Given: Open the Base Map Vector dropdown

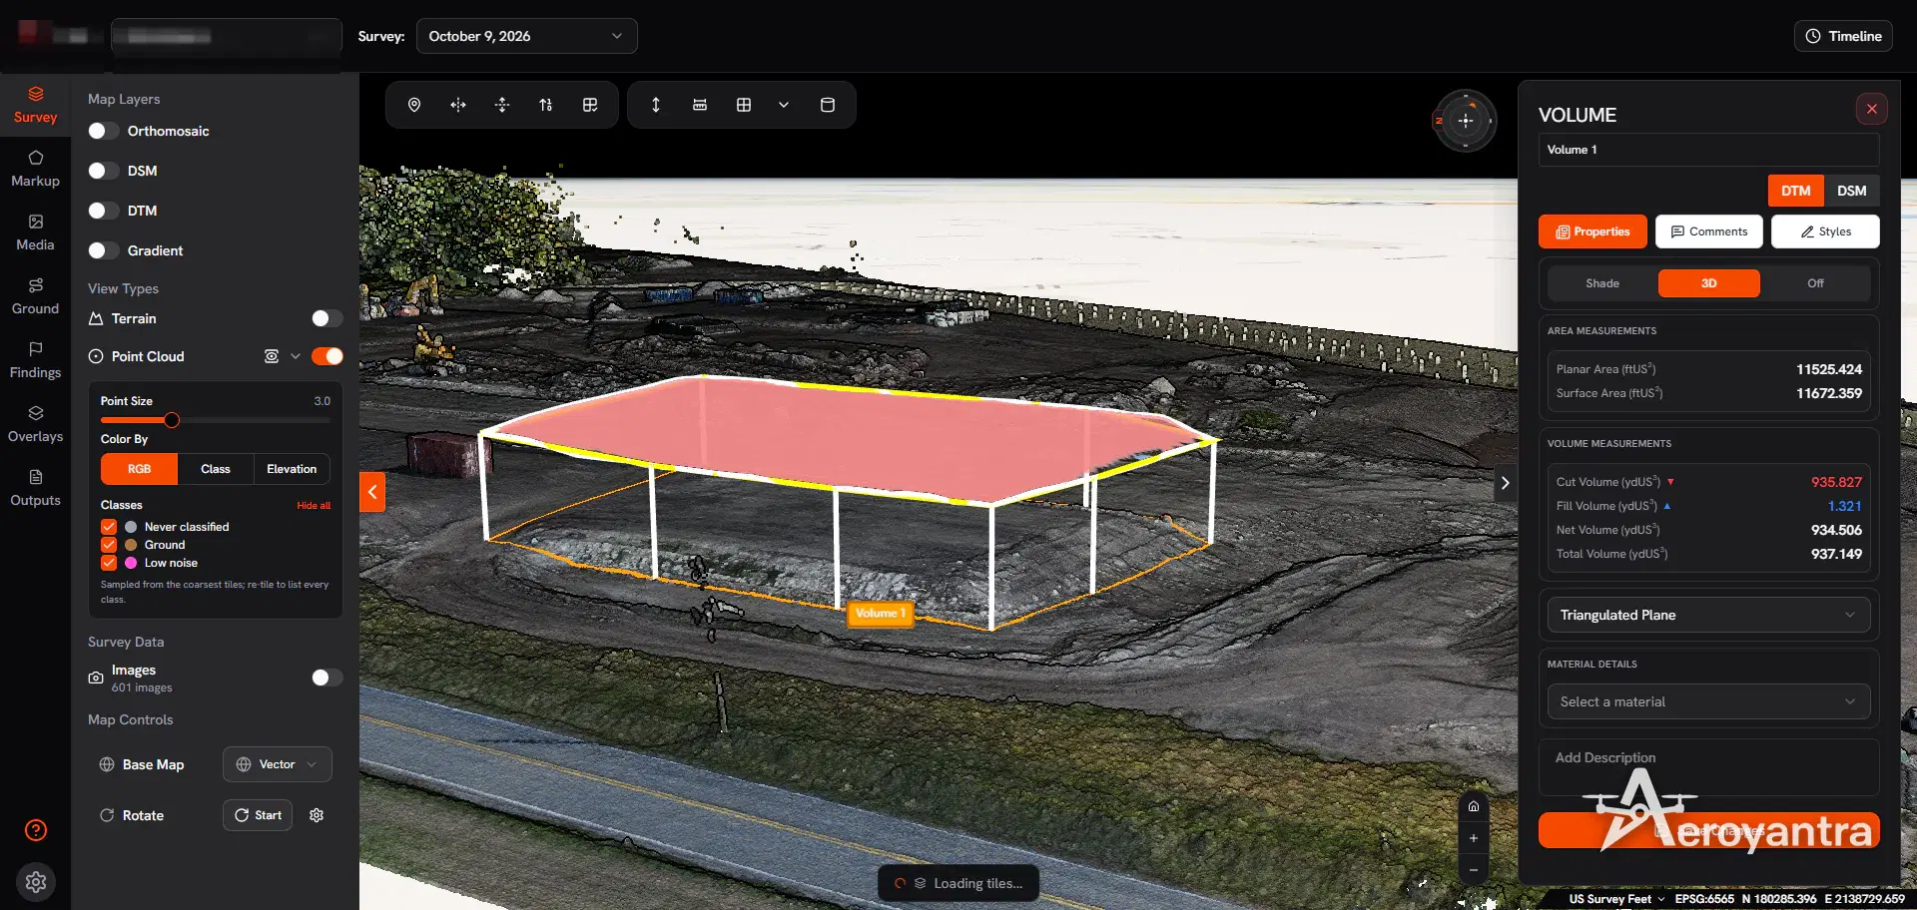Looking at the screenshot, I should click(x=278, y=764).
